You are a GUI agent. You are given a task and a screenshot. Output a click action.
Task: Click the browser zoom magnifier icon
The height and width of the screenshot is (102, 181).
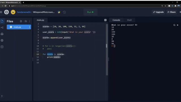tap(162, 6)
